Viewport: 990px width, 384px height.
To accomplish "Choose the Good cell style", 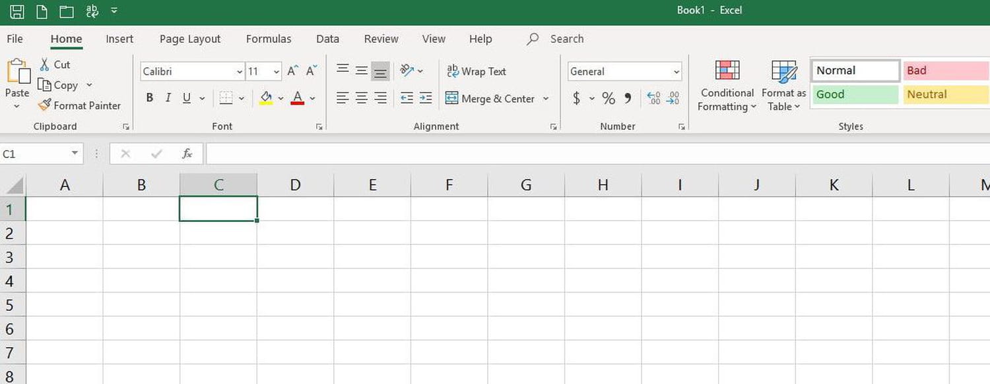I will click(x=855, y=94).
